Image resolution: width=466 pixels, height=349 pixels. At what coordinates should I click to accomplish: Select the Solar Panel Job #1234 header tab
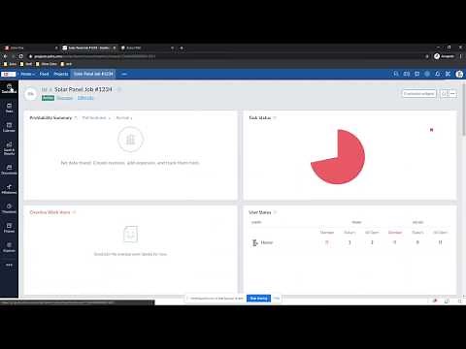pos(93,74)
